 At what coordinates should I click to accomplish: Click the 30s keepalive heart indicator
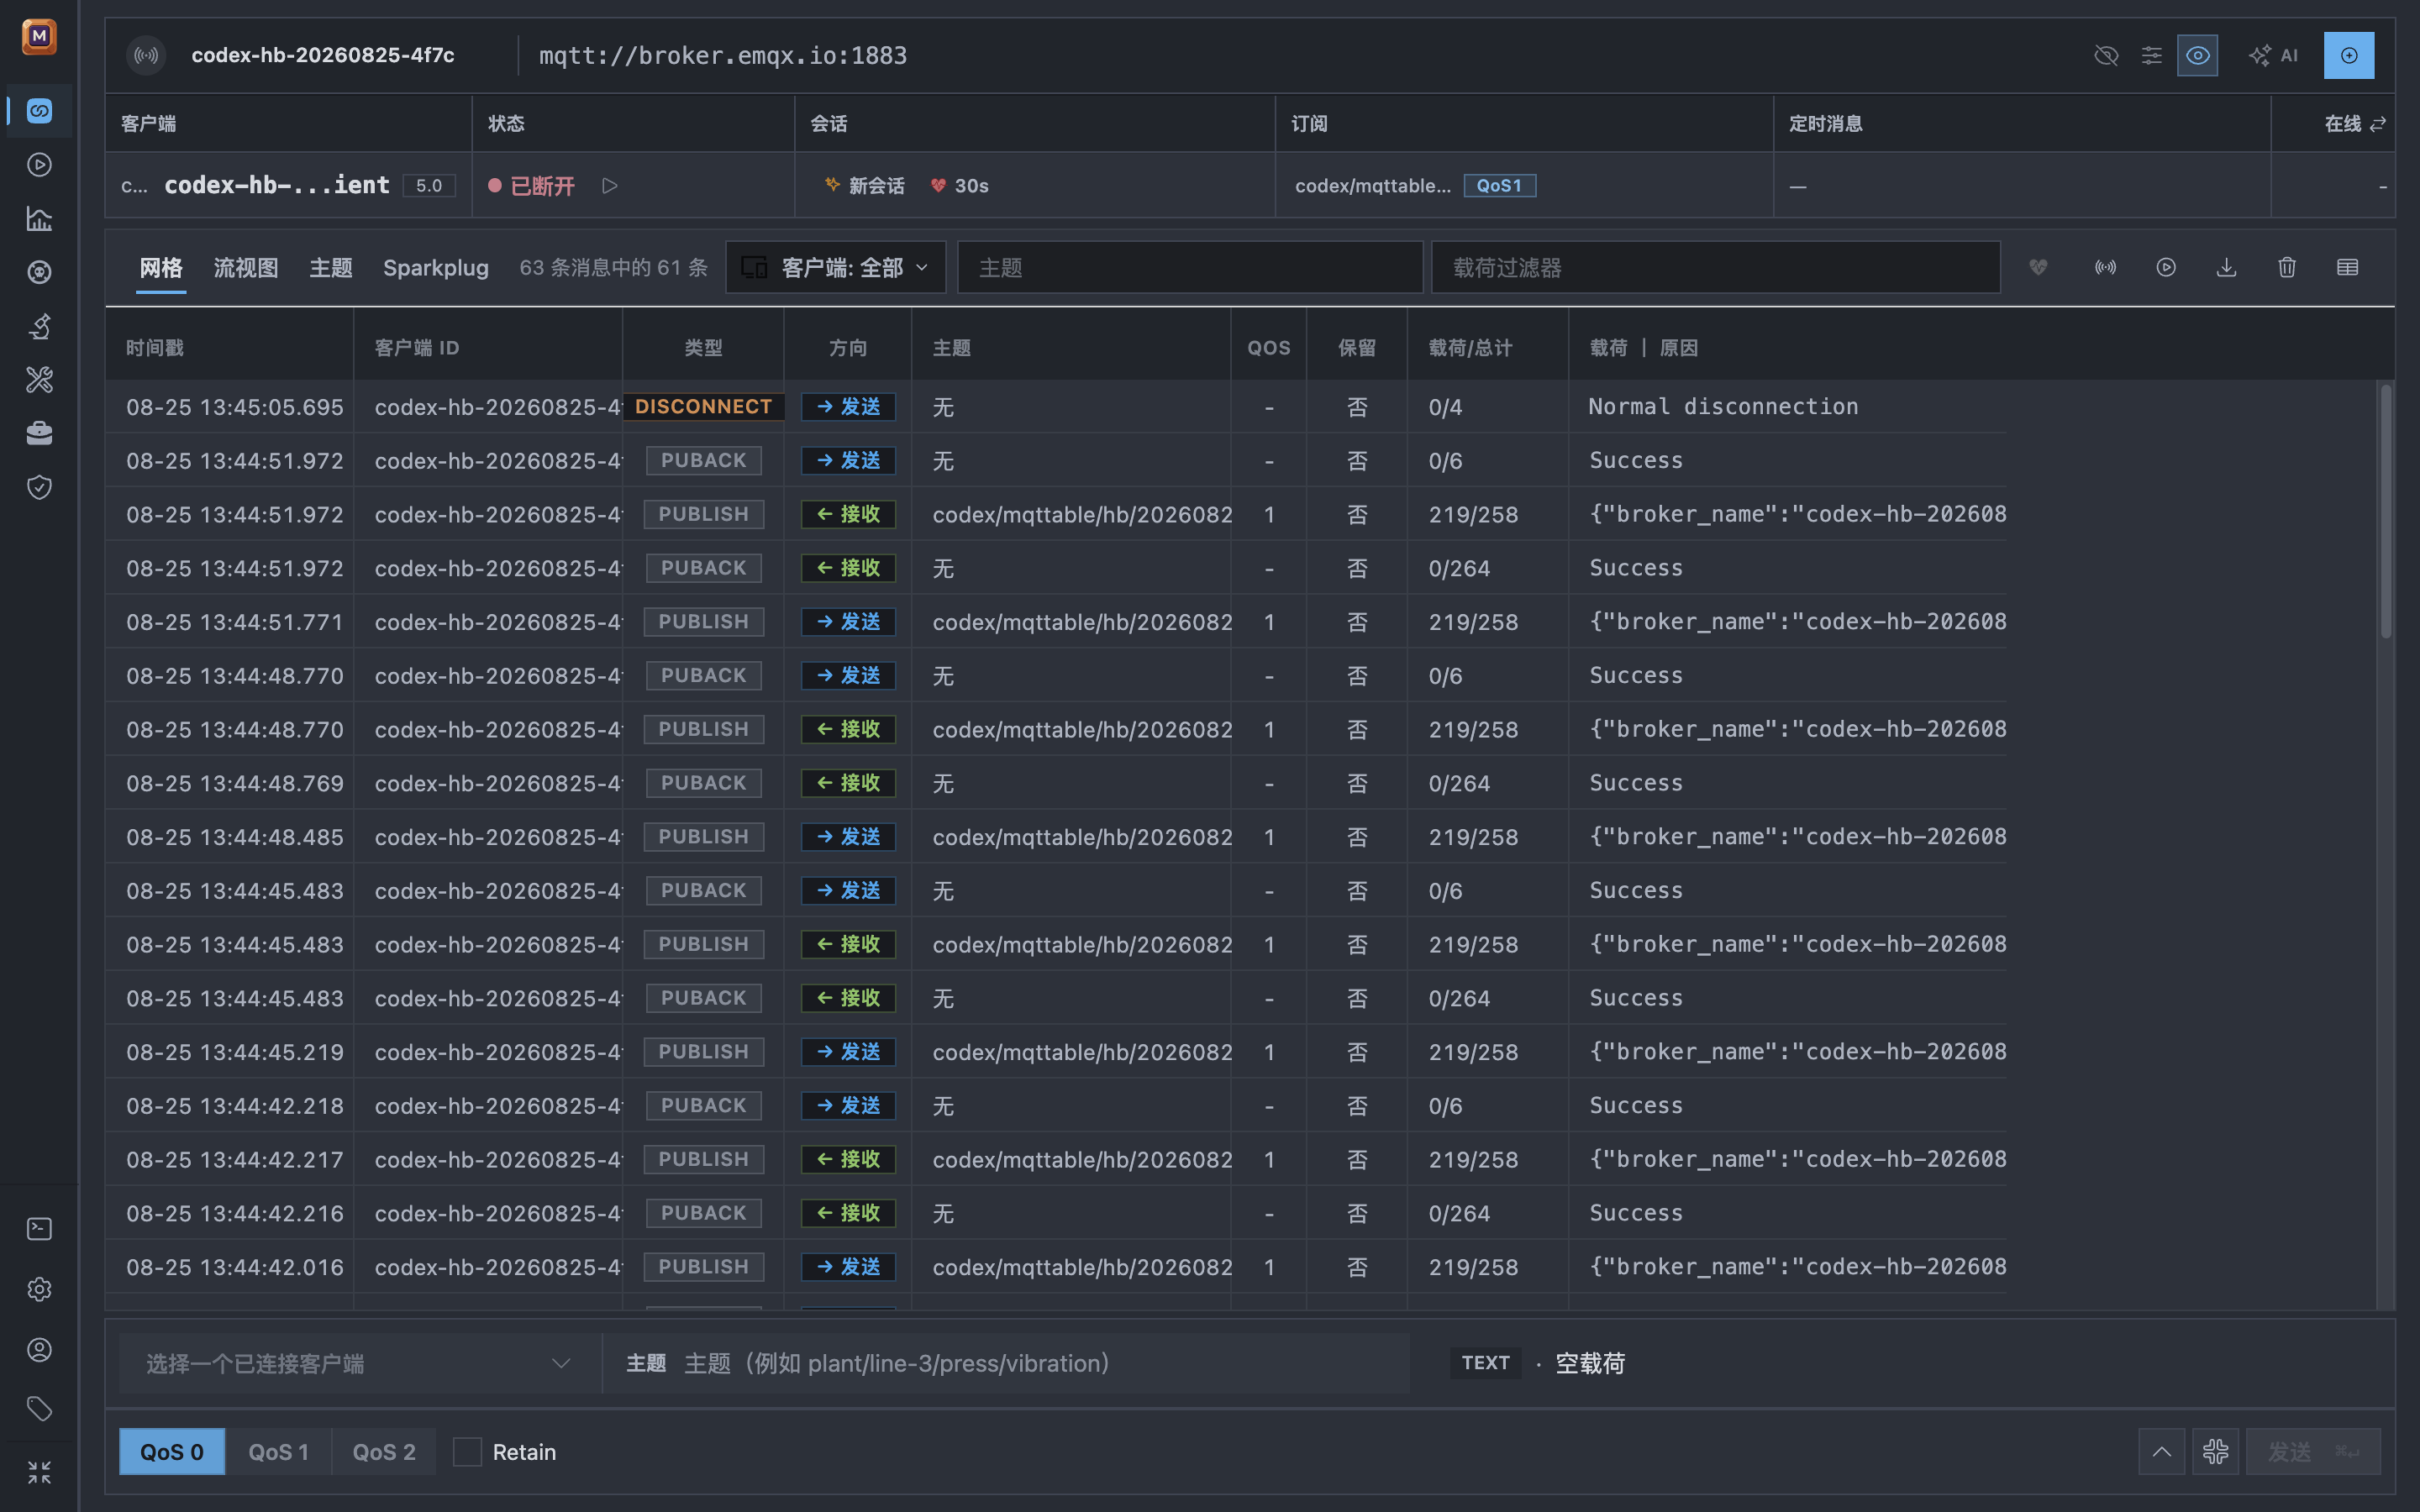point(959,185)
